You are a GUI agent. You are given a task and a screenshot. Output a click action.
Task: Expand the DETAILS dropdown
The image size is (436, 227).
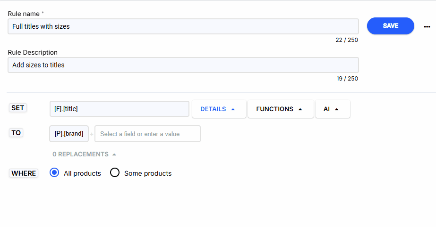tap(219, 109)
